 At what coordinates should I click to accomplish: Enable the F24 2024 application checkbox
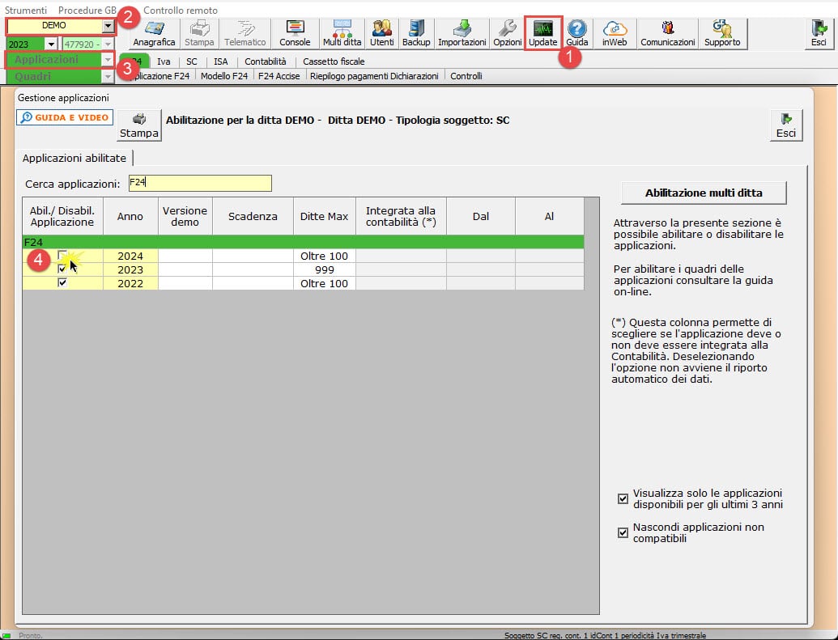[x=62, y=256]
